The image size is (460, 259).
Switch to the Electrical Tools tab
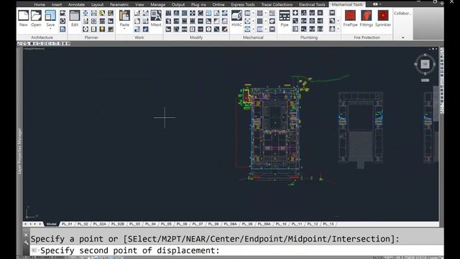(x=312, y=5)
